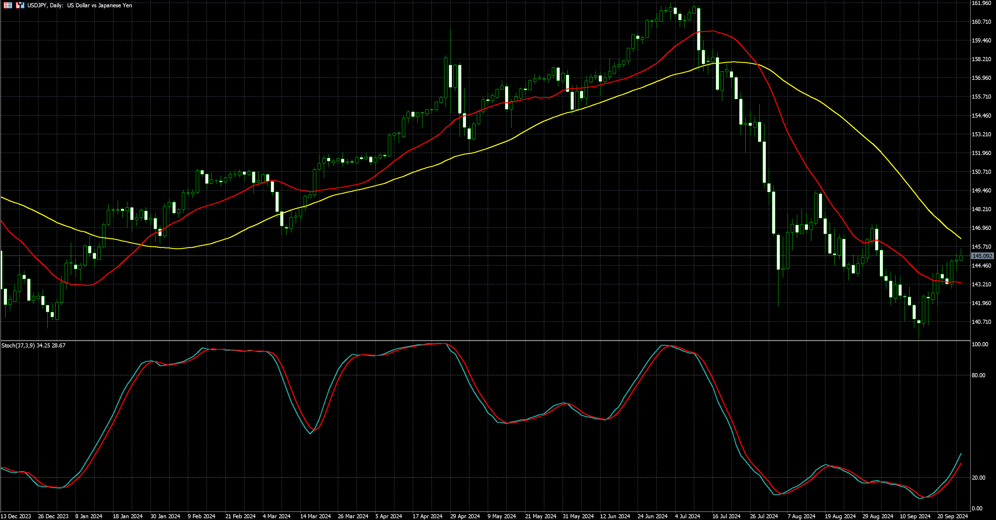996x520 pixels.
Task: Click the 26 Jul 2024 date marker
Action: point(764,516)
